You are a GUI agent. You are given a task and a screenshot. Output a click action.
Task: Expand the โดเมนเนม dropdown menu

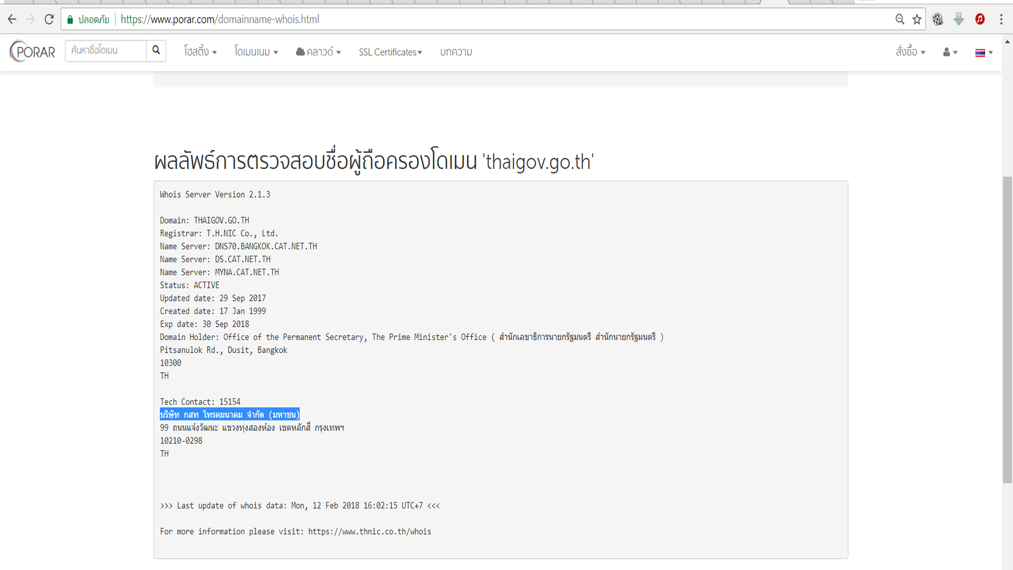[x=256, y=52]
